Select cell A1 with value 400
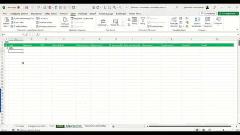 (6, 42)
